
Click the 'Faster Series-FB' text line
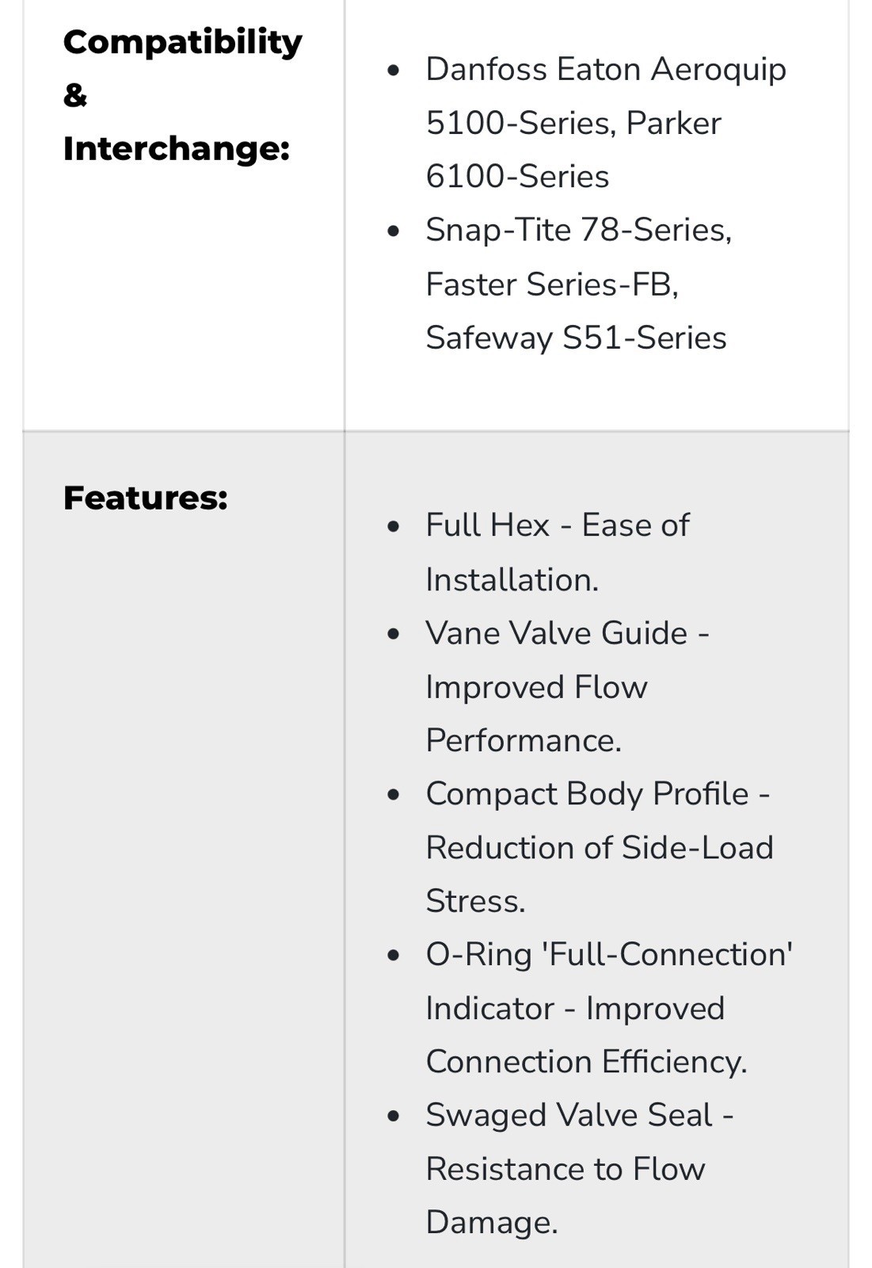coord(552,284)
